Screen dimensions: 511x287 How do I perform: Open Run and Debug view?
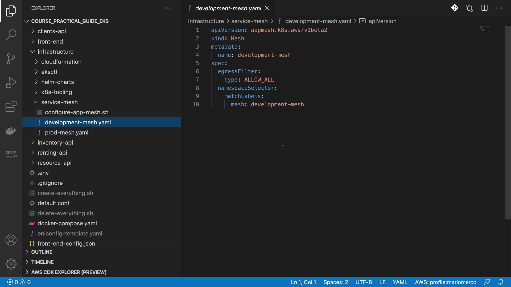pyautogui.click(x=11, y=83)
